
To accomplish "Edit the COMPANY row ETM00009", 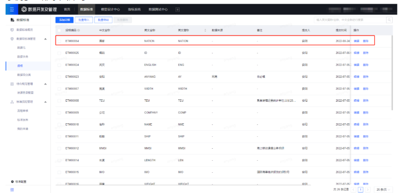I will (x=356, y=113).
